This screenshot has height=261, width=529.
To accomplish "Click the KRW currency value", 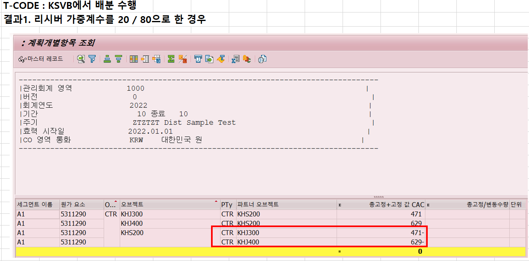I will coord(136,140).
